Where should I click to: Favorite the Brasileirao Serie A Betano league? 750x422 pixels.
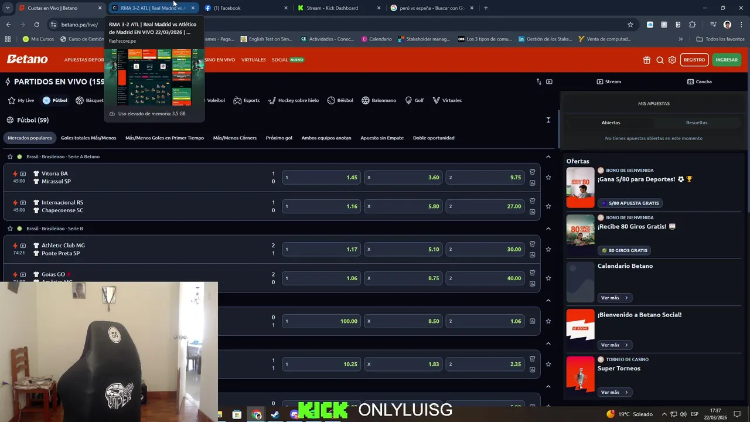tap(10, 156)
